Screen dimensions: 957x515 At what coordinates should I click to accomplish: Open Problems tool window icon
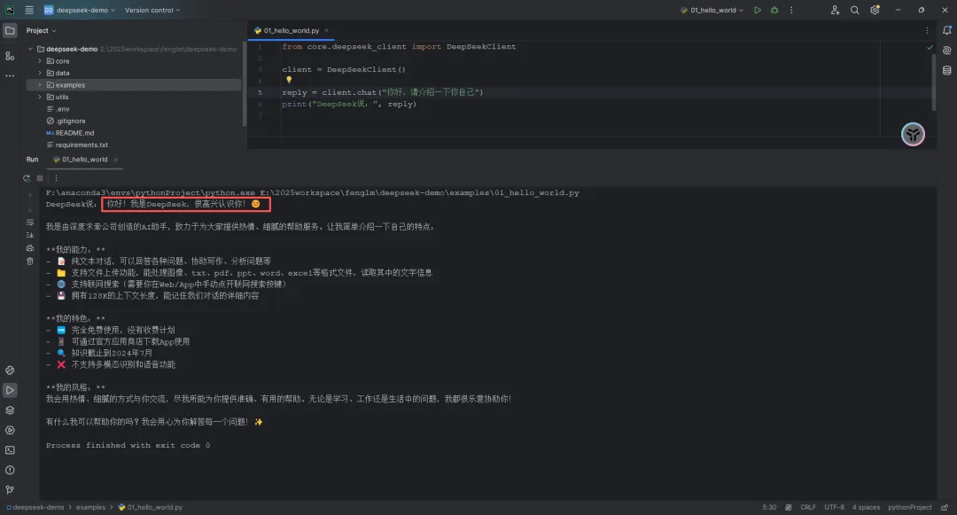click(10, 470)
